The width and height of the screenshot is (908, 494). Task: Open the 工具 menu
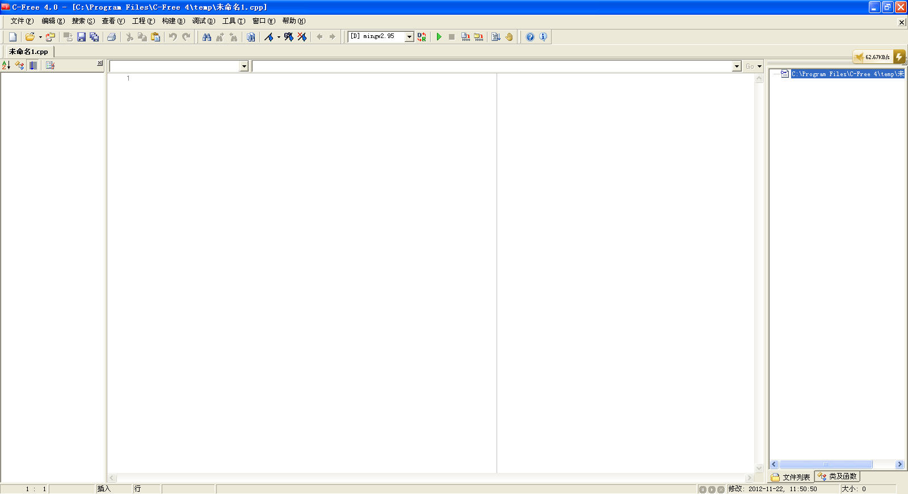233,21
